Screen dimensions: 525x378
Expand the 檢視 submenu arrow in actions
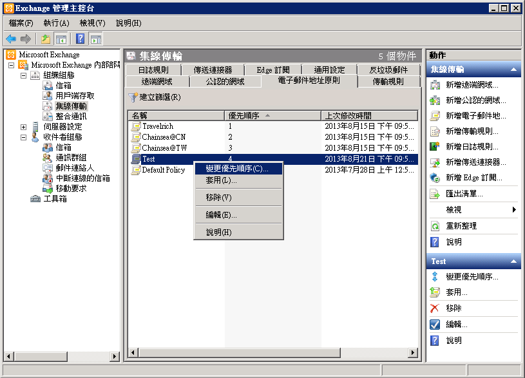click(x=514, y=210)
